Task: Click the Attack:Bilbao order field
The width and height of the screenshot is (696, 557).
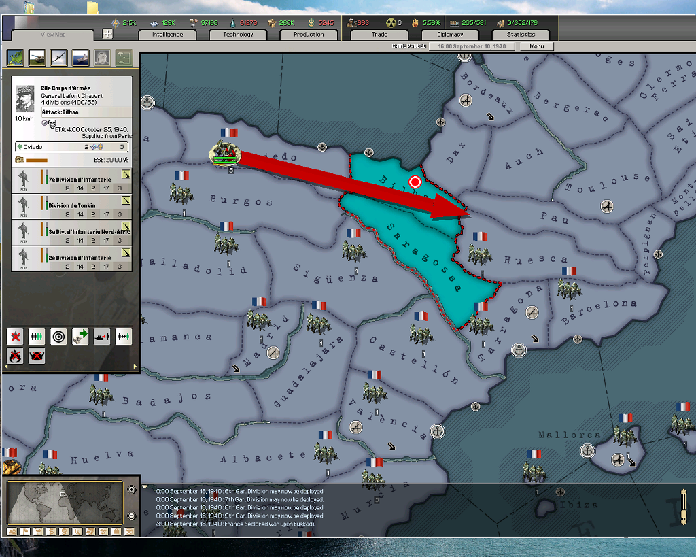Action: click(x=86, y=112)
